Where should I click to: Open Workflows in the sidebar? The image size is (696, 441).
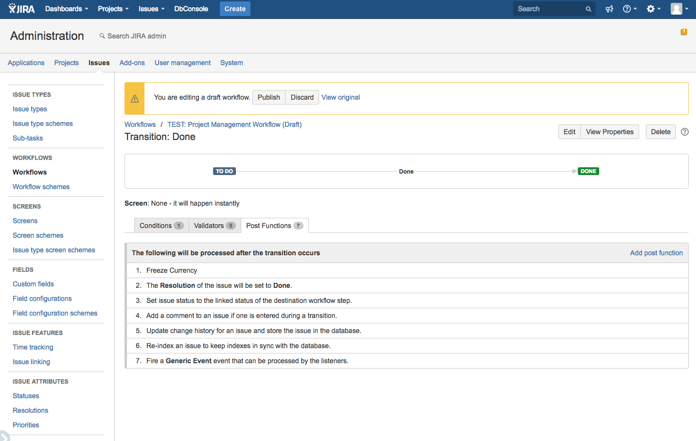[x=30, y=172]
